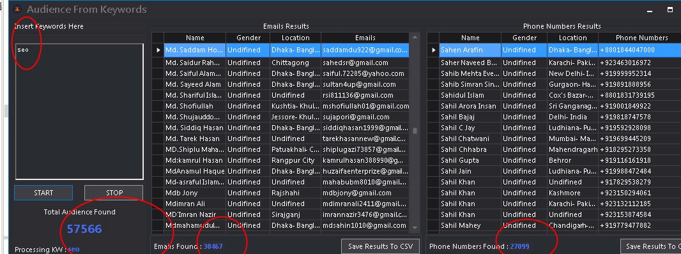Click Sahidul Islam name cell

coord(470,95)
